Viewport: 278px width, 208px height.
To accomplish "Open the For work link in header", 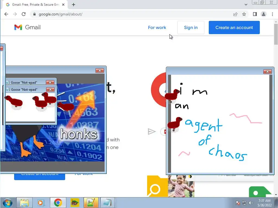I will coord(157,27).
